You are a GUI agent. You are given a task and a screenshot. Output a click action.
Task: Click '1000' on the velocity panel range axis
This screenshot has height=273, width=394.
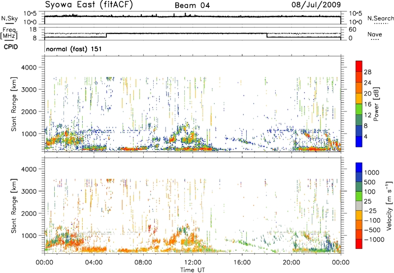29,235
